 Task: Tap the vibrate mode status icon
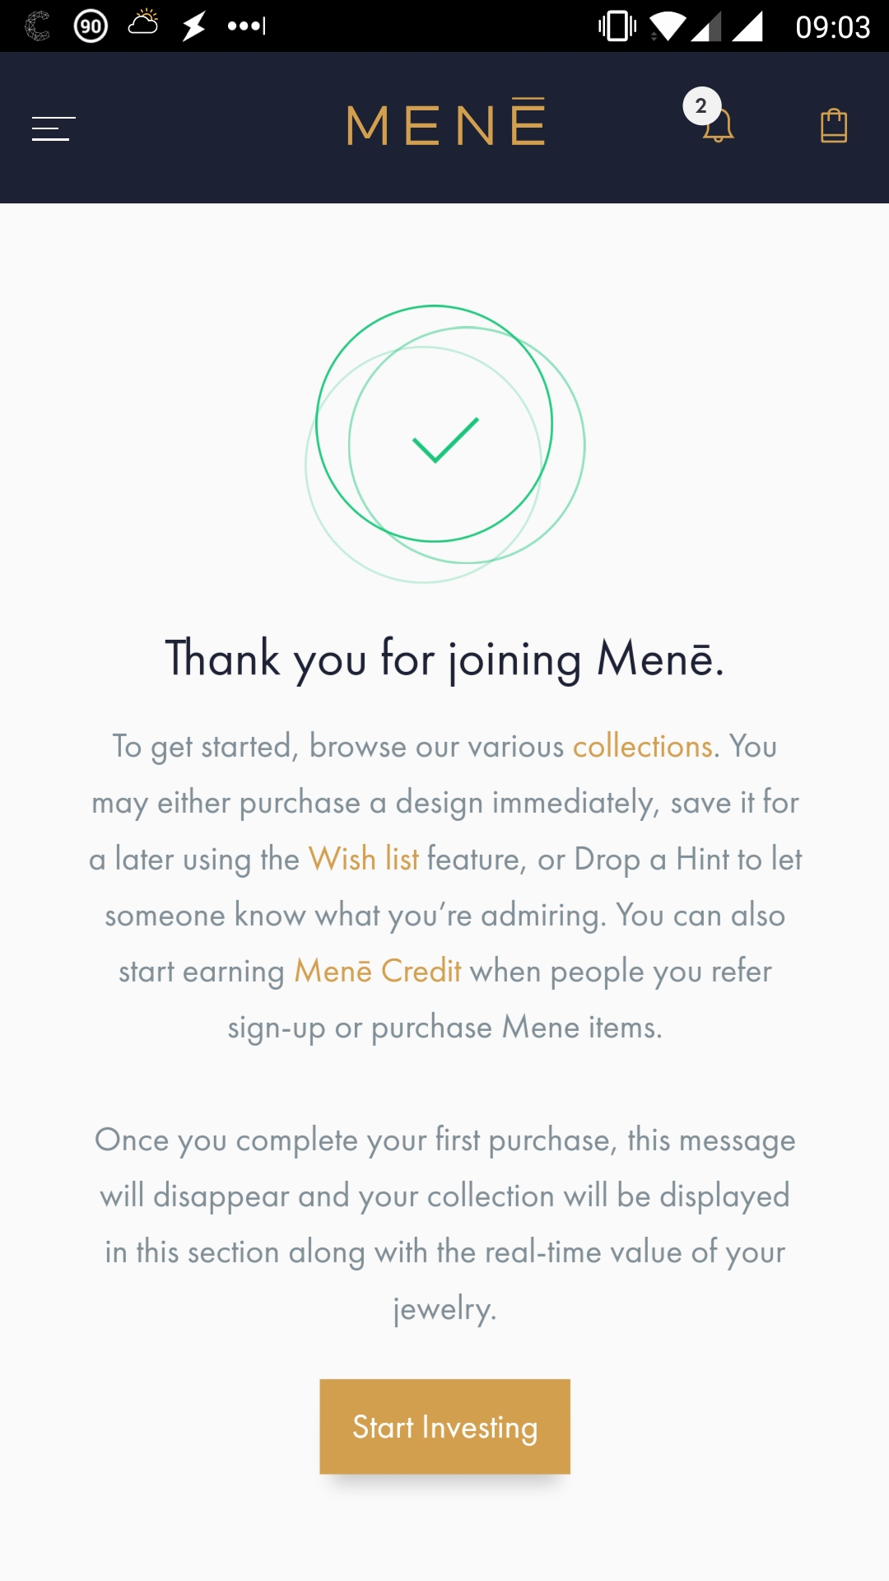click(x=617, y=26)
